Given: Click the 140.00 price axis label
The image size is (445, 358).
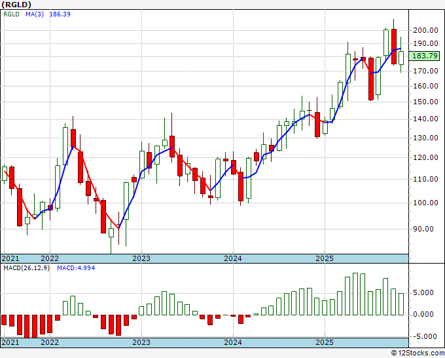Looking at the screenshot, I should [425, 119].
